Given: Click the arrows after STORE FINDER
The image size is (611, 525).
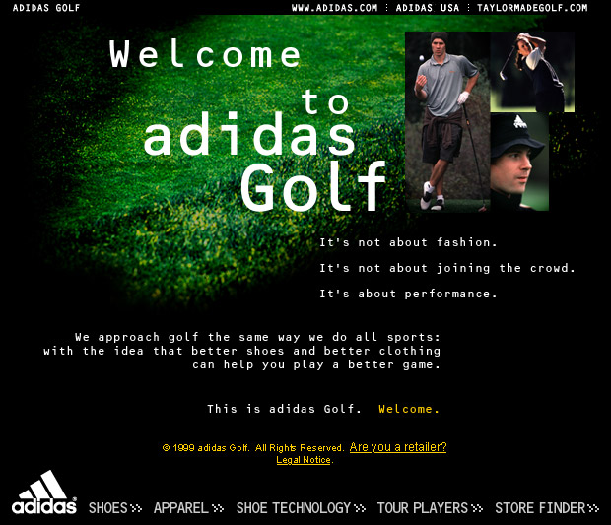Looking at the screenshot, I should pos(593,508).
